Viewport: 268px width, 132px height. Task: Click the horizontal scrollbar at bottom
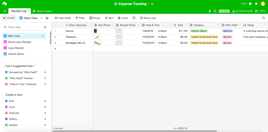point(135,131)
